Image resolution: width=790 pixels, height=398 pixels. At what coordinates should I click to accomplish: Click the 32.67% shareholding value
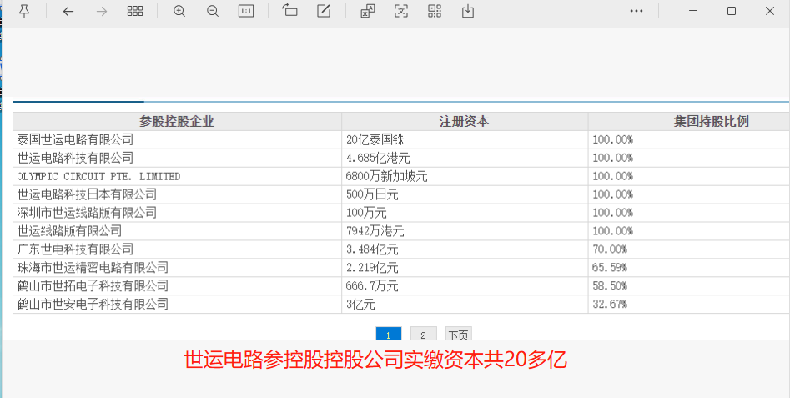point(610,305)
